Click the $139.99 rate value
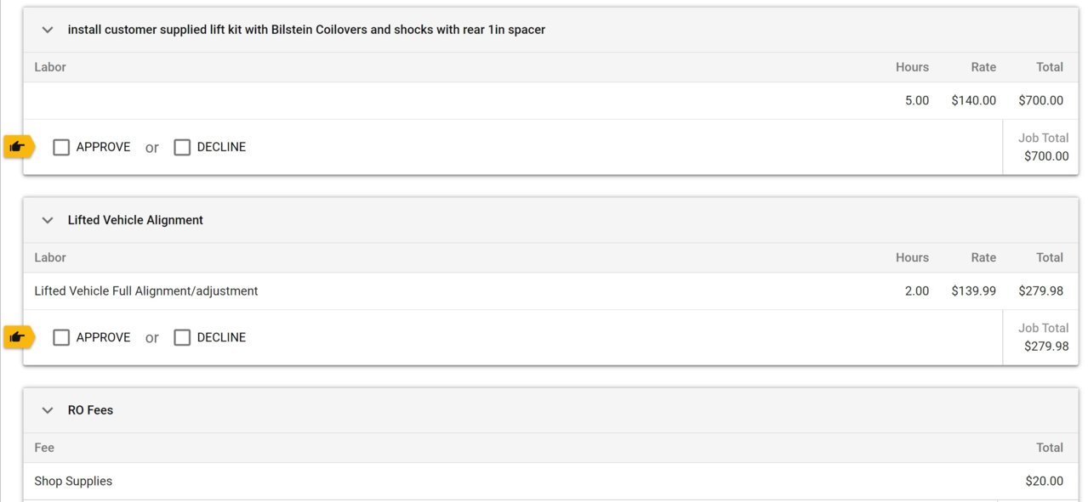The image size is (1088, 502). click(x=974, y=291)
